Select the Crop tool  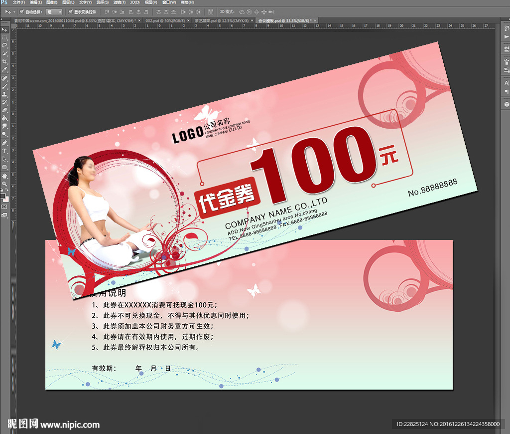click(x=4, y=61)
